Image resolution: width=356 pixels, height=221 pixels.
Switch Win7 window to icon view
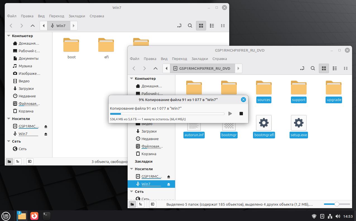201,26
